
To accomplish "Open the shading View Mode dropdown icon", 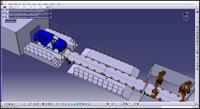I will 83,104.
